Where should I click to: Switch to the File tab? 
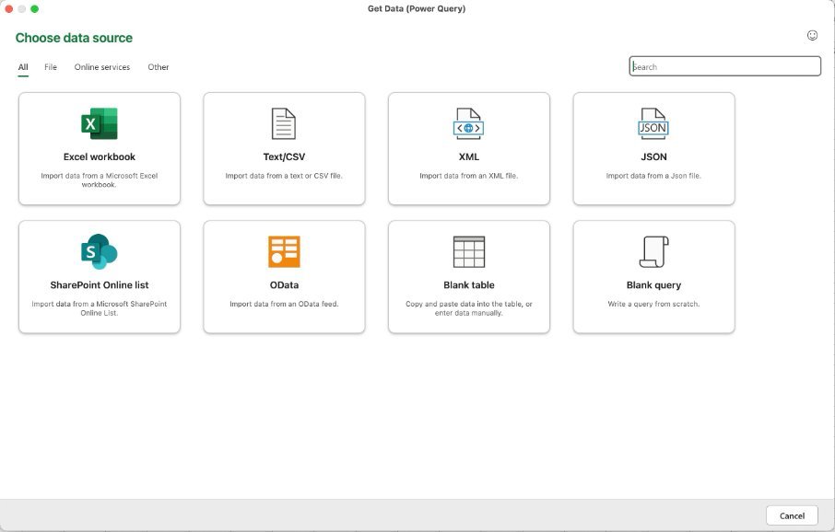coord(51,67)
